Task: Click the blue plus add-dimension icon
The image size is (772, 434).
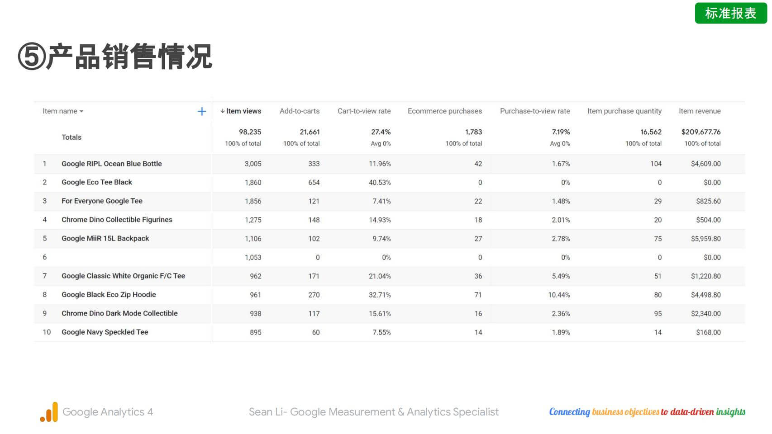Action: point(202,111)
